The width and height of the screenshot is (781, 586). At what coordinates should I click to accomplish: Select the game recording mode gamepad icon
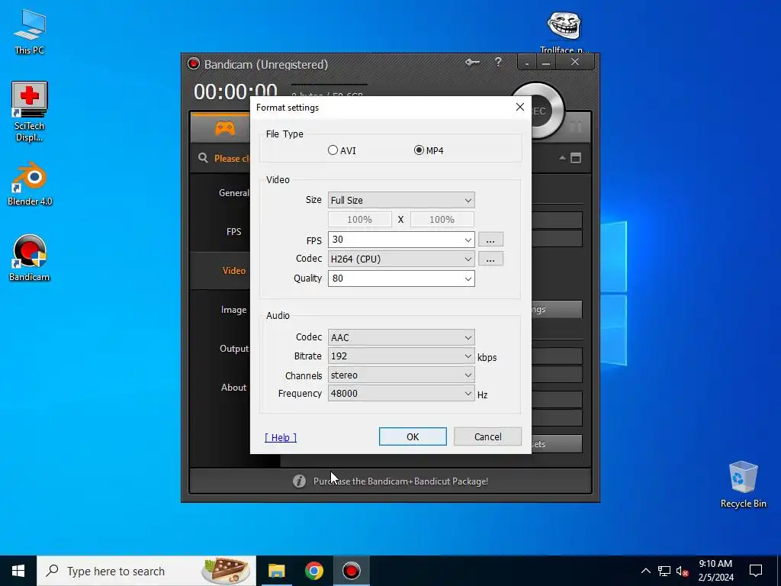coord(225,128)
